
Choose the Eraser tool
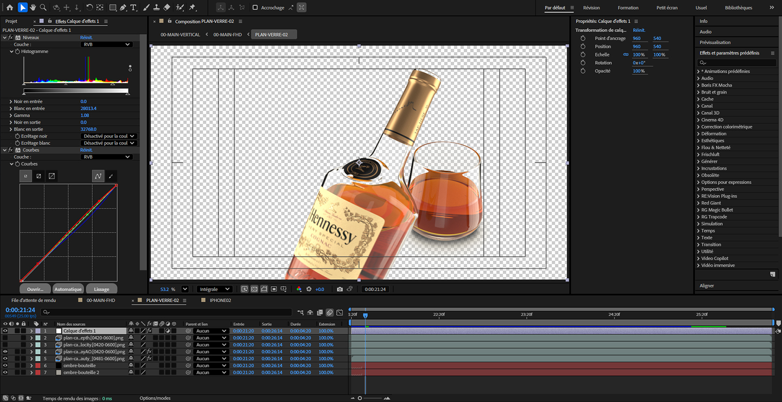(167, 8)
